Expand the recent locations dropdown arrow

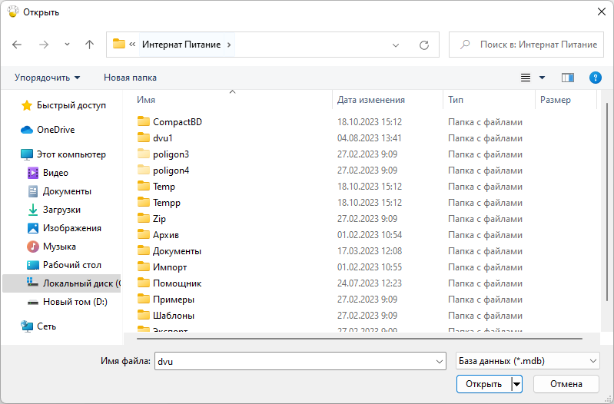(66, 45)
